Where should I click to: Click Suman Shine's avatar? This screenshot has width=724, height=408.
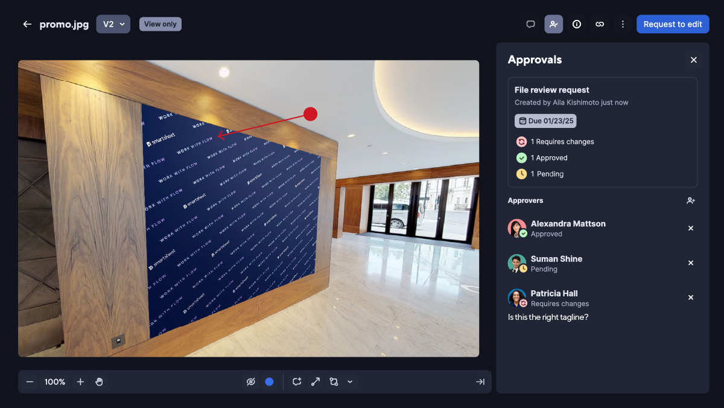pyautogui.click(x=517, y=263)
